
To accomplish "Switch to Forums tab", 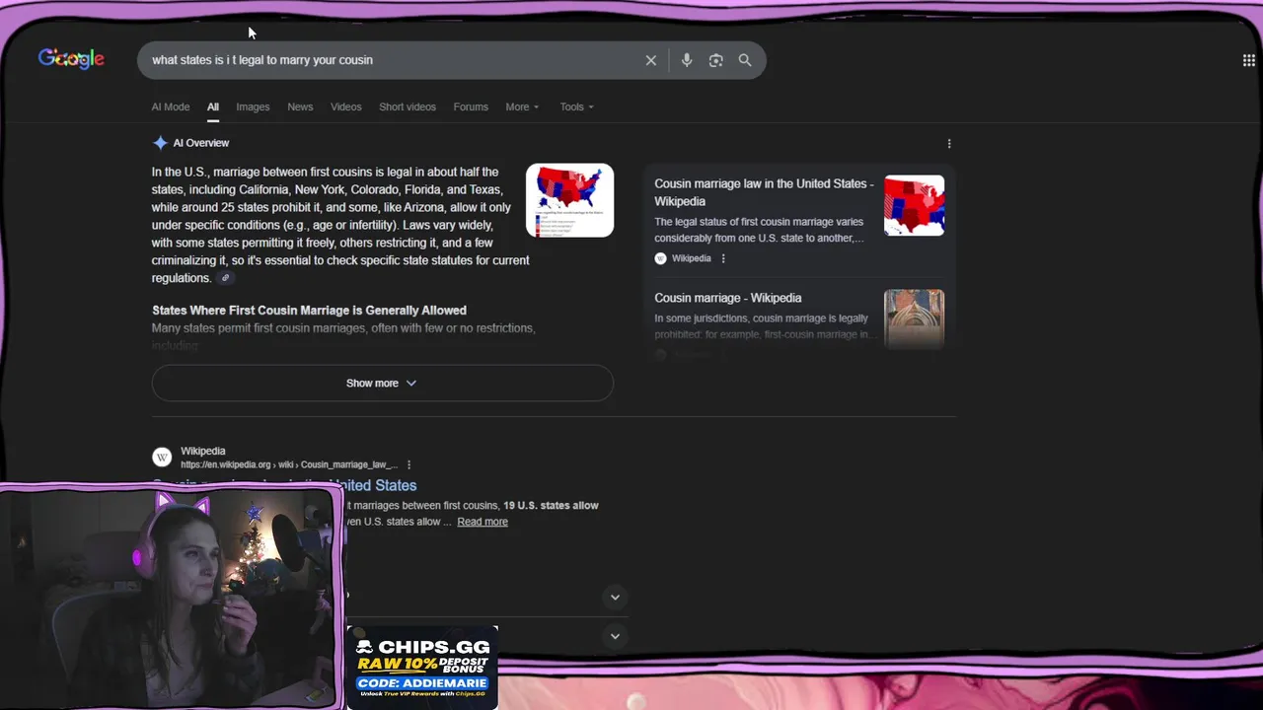I will (471, 106).
